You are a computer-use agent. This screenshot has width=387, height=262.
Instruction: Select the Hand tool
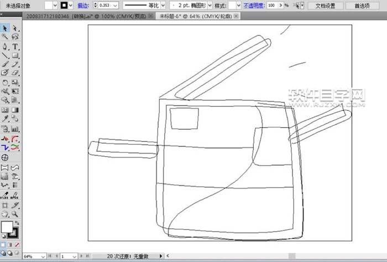[x=5, y=213]
